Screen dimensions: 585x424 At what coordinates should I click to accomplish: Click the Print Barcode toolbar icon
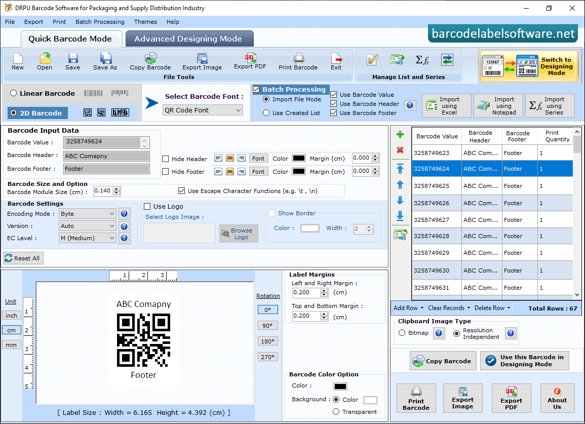298,58
